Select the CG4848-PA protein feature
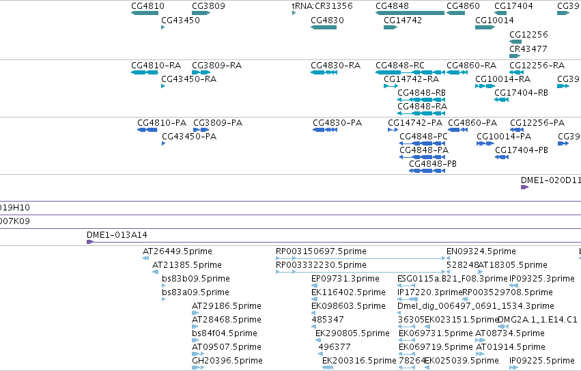Image resolution: width=581 pixels, height=371 pixels. coord(423,157)
